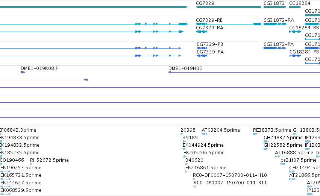The height and width of the screenshot is (196, 320).
Task: Click the RE38373.5prime label
Action: click(272, 130)
